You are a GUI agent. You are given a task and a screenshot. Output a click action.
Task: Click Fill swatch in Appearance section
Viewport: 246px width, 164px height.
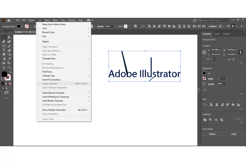click(204, 73)
